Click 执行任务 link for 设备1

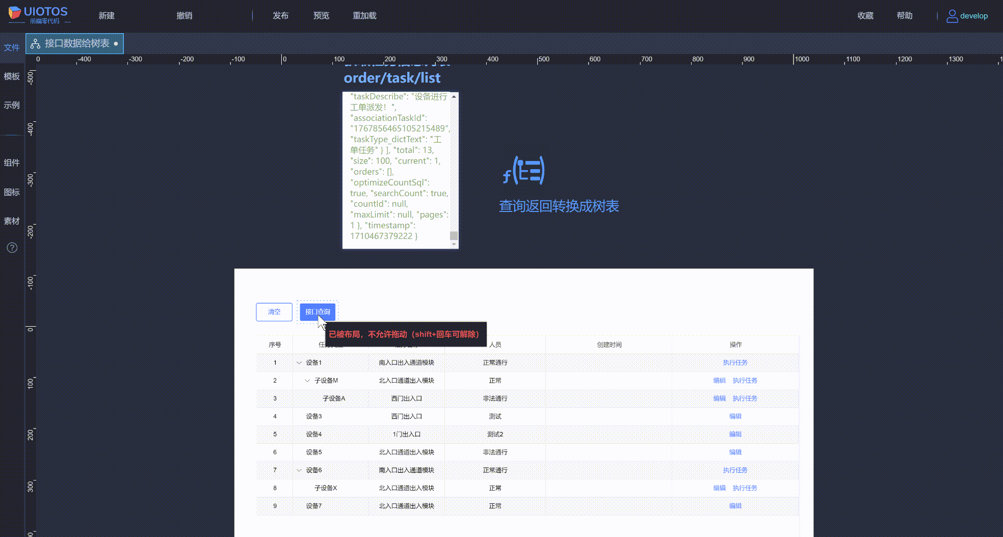(735, 362)
